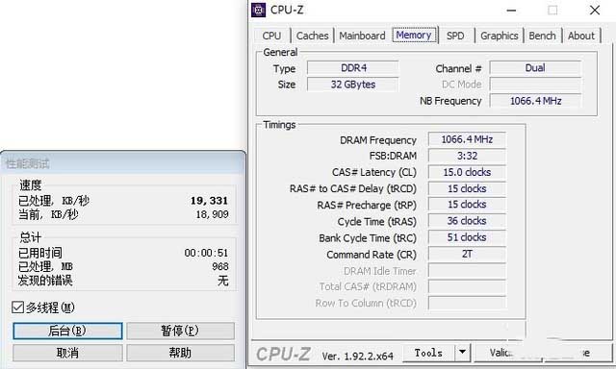Click the CPU-Z title text
616x369 pixels.
287,11
